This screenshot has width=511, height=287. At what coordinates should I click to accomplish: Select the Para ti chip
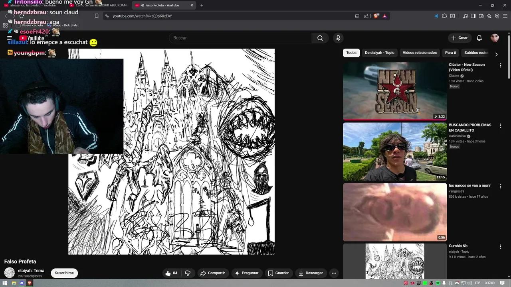[x=450, y=53]
